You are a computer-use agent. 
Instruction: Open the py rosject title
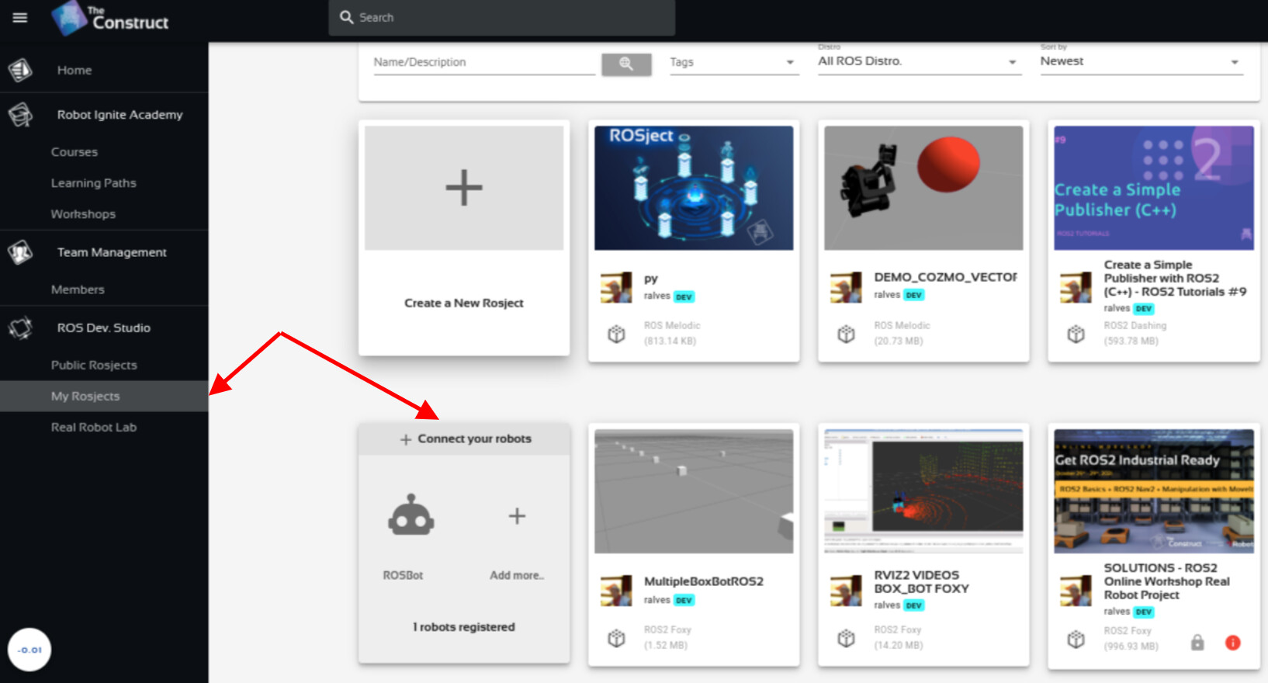(651, 279)
